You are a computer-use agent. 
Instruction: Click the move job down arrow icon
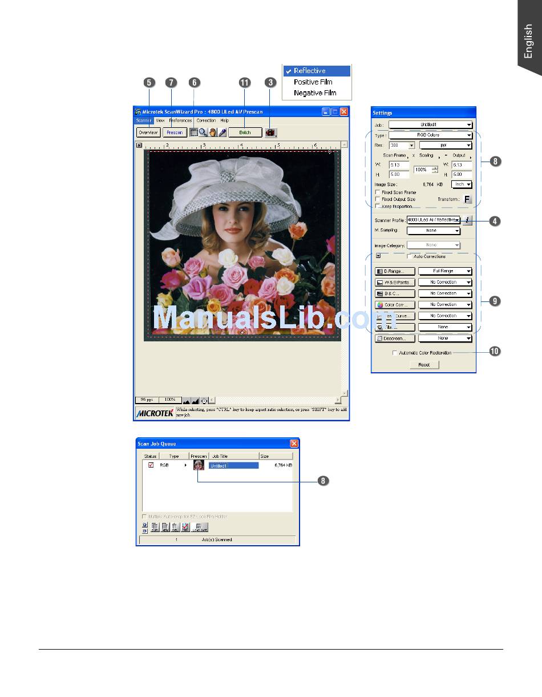(x=144, y=530)
